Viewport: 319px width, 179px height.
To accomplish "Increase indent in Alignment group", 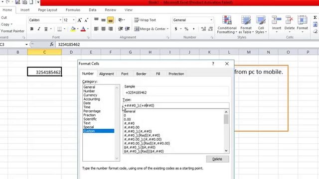I will pyautogui.click(x=128, y=29).
